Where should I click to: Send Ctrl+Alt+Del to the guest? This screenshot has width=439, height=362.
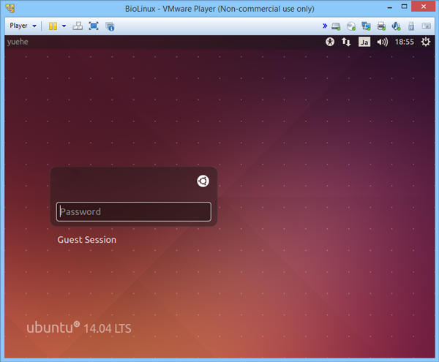click(x=78, y=26)
